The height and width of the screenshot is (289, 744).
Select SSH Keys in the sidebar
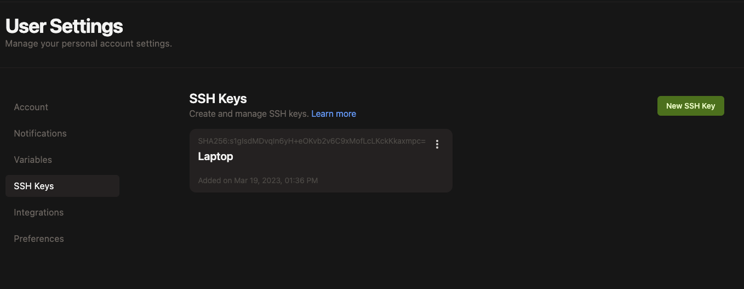pyautogui.click(x=62, y=186)
